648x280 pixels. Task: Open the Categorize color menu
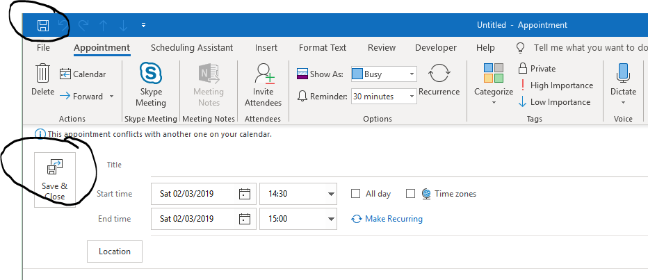pos(494,84)
